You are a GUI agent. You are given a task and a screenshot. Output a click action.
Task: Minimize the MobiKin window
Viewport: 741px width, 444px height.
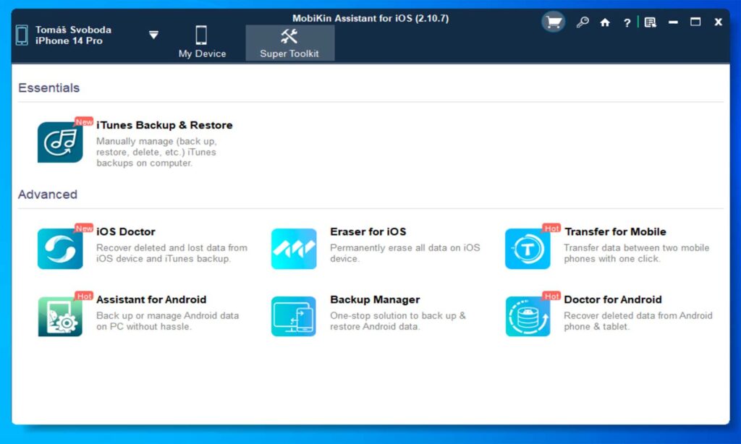[673, 22]
